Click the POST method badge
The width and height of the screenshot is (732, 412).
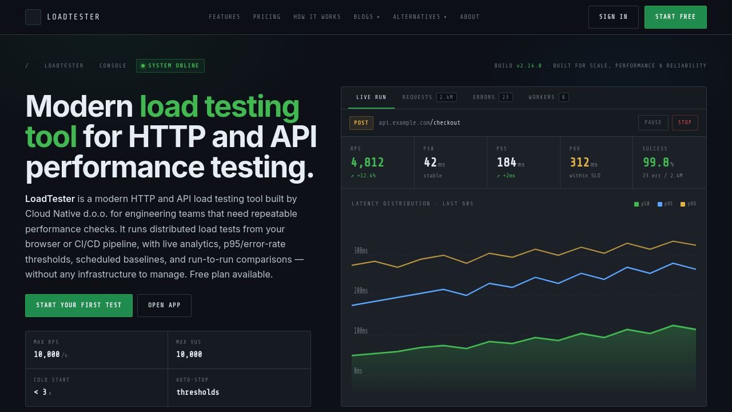click(x=361, y=123)
